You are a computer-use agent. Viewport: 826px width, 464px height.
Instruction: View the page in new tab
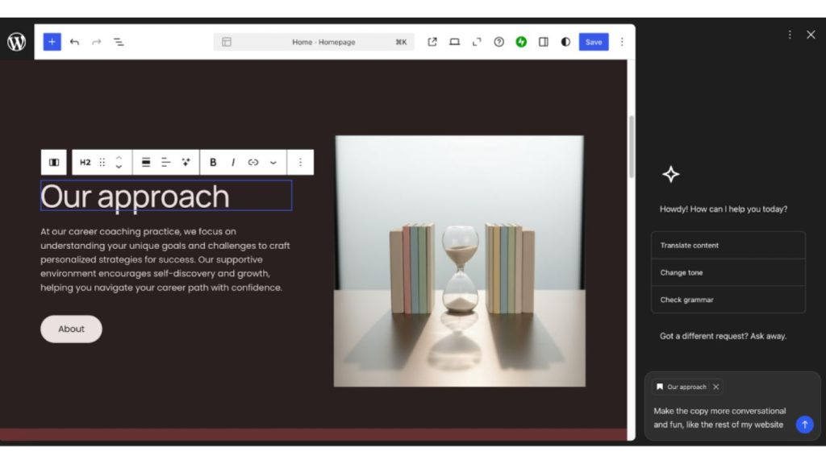click(x=432, y=42)
